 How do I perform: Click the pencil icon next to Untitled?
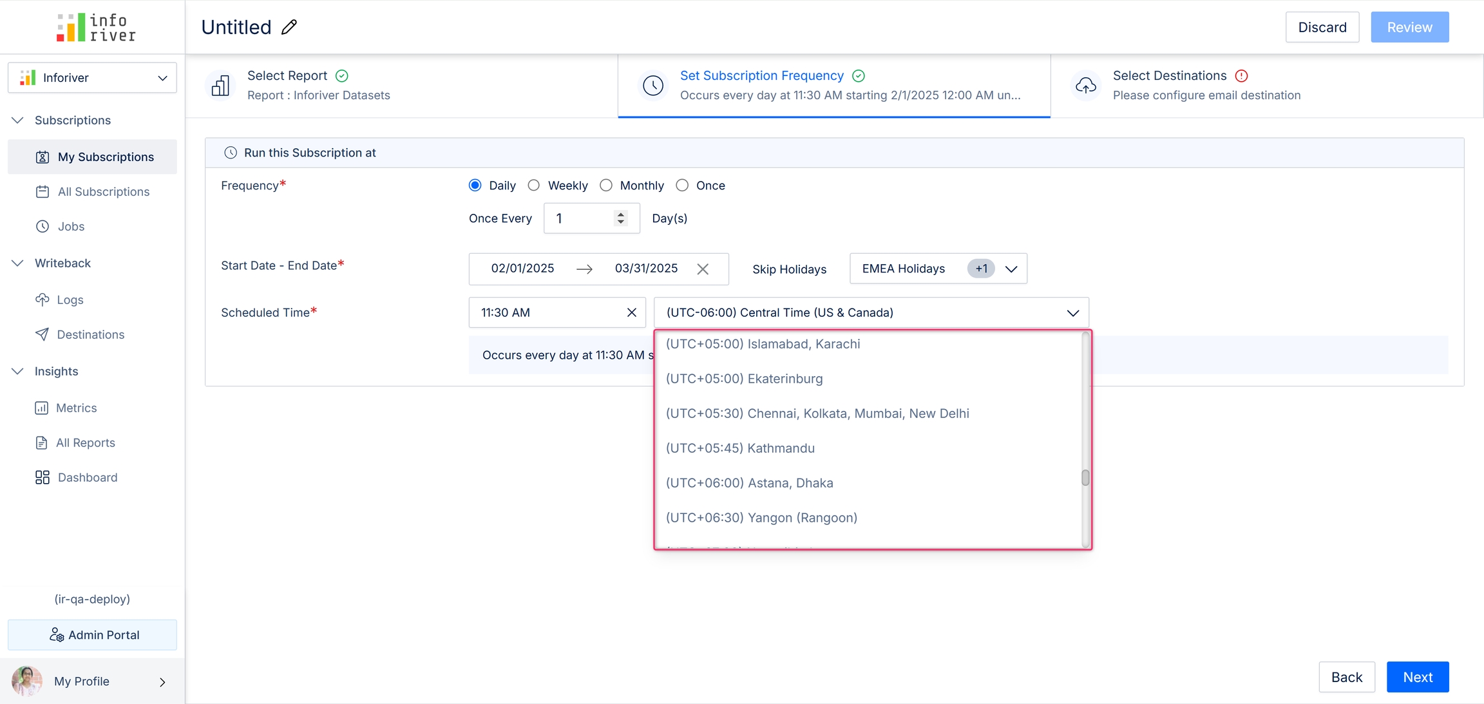[x=289, y=27]
